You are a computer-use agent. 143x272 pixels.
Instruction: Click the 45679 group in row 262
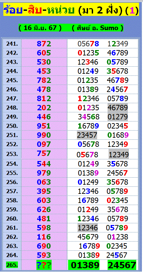(88, 237)
